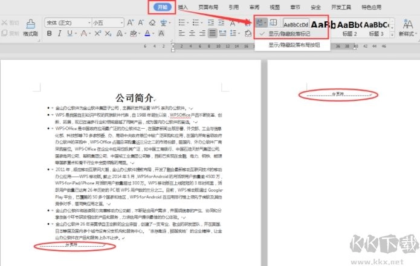Apply italic formatting

[x=60, y=34]
